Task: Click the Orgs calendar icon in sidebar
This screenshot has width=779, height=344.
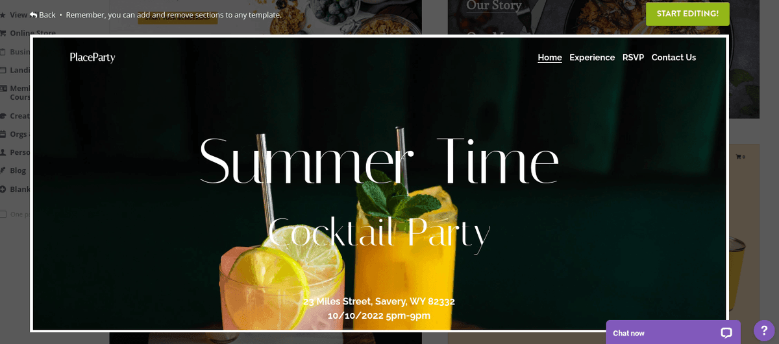Action: coord(3,134)
